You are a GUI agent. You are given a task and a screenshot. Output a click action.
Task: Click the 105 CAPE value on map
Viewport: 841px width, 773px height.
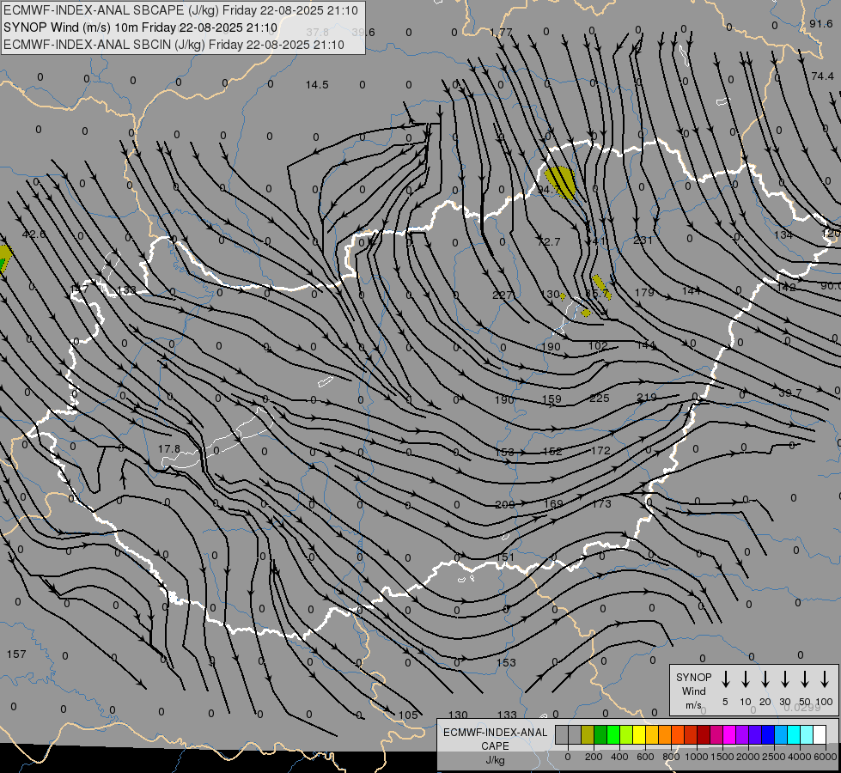[x=408, y=715]
